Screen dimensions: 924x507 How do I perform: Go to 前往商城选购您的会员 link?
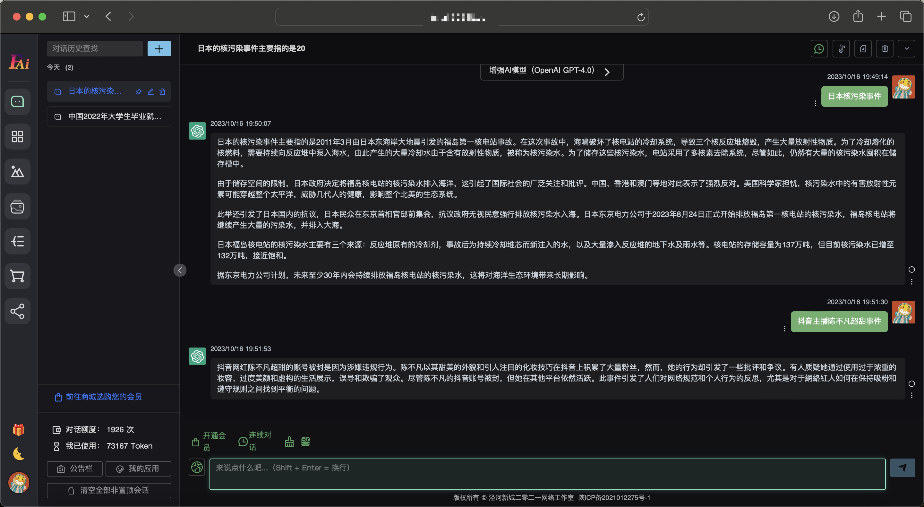(x=98, y=397)
